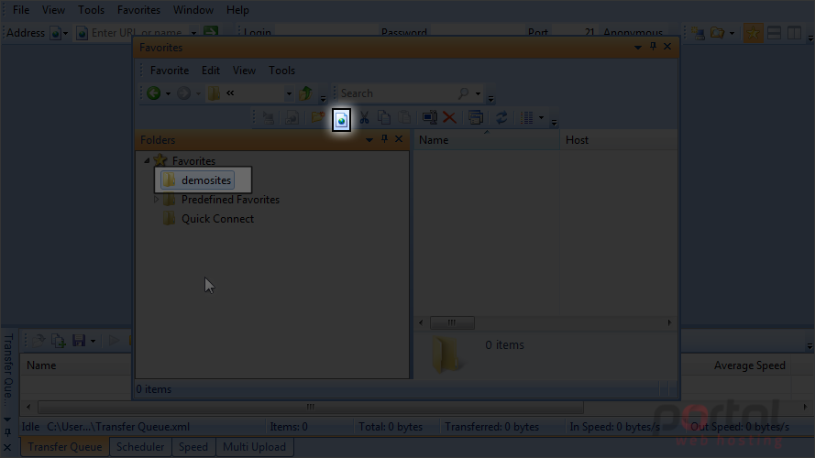
Task: Click the Add to queue icon
Action: click(59, 341)
